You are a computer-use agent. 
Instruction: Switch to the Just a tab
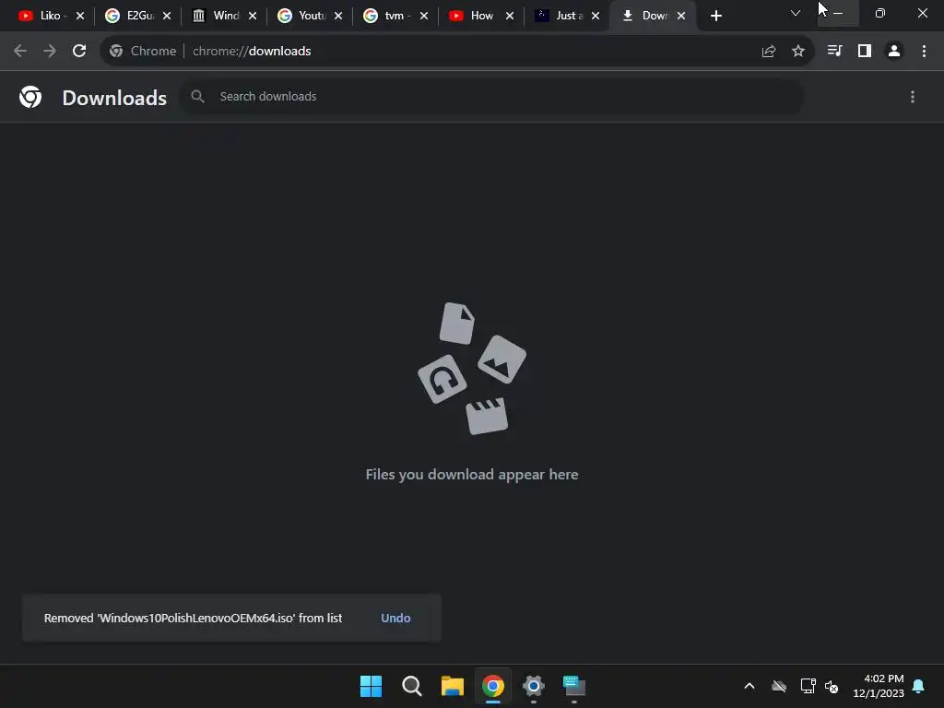(560, 16)
